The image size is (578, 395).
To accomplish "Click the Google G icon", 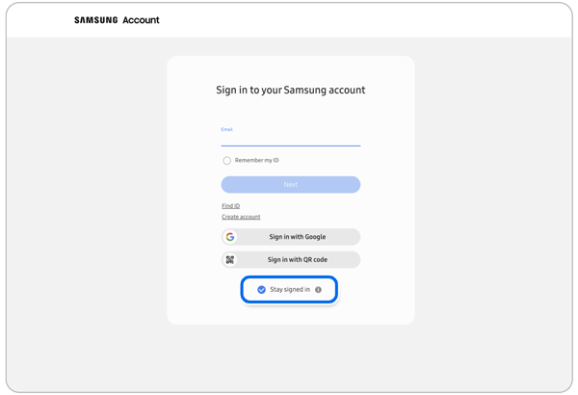I will (230, 237).
